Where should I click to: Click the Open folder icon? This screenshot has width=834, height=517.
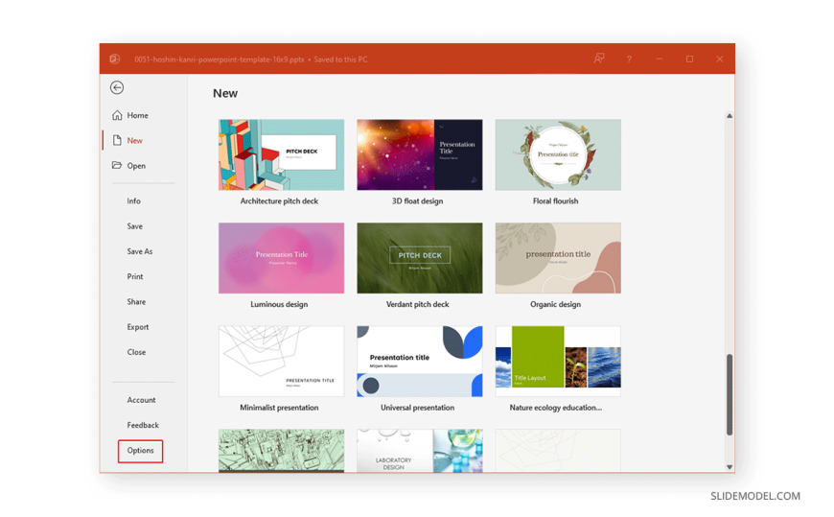pos(117,165)
